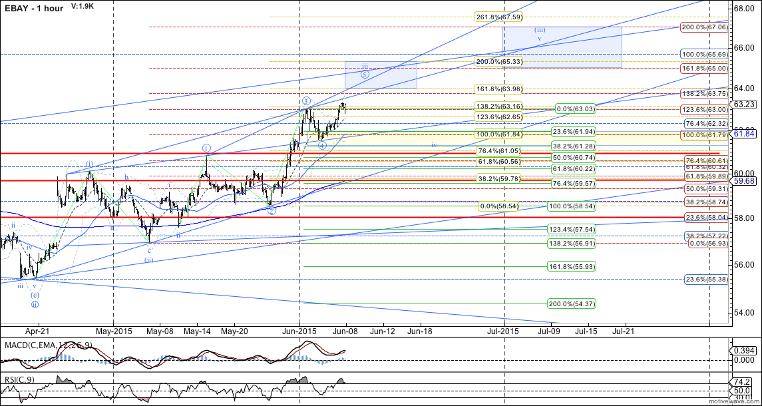Select the blue target box labeled (iii) v
Image resolution: width=762 pixels, height=406 pixels.
click(562, 47)
